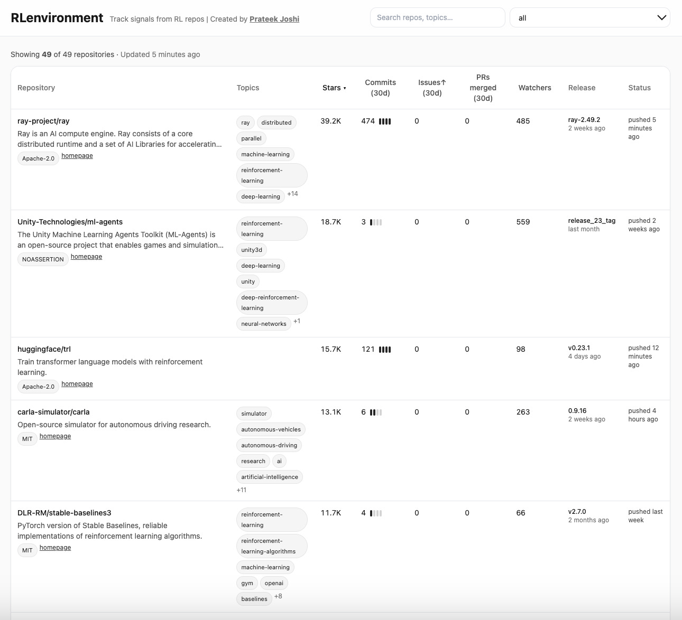Screen dimensions: 682x620
Task: Select the 'artificial-intelligence' topic tag
Action: [270, 477]
